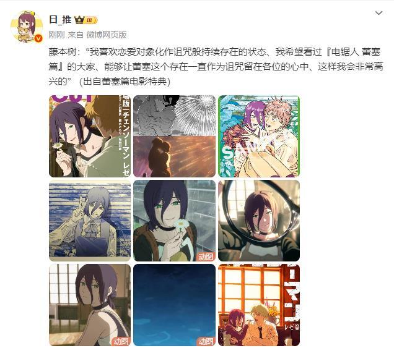Open the SAMPLE watermark illustration thumbnail
The width and height of the screenshot is (394, 348).
coord(259,136)
